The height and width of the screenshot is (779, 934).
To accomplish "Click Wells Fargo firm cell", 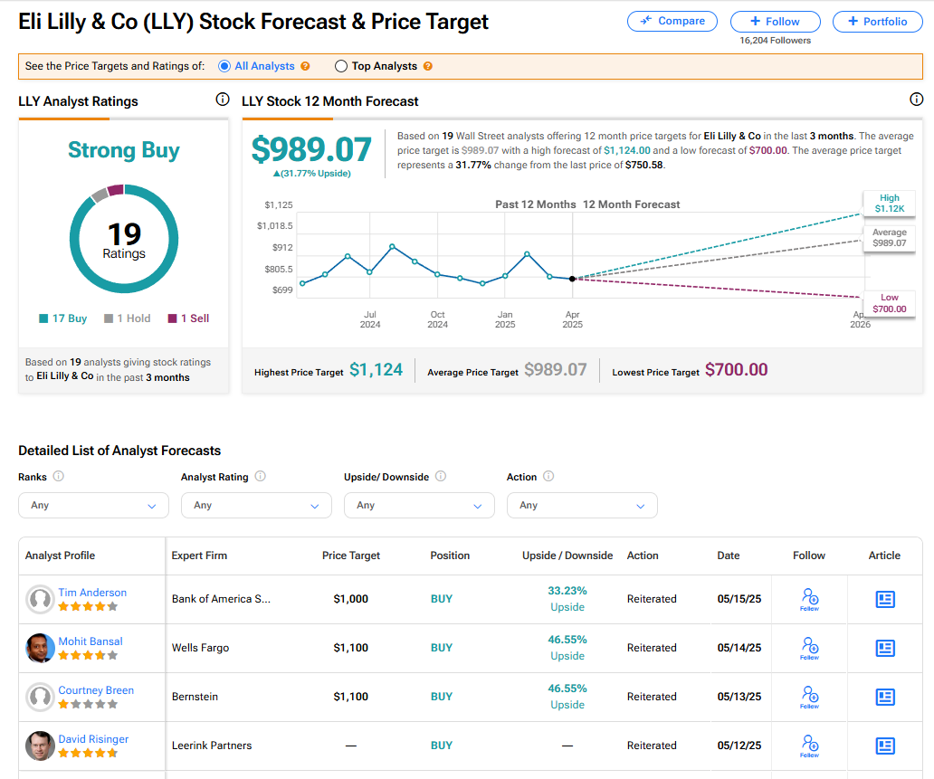I will click(x=200, y=648).
